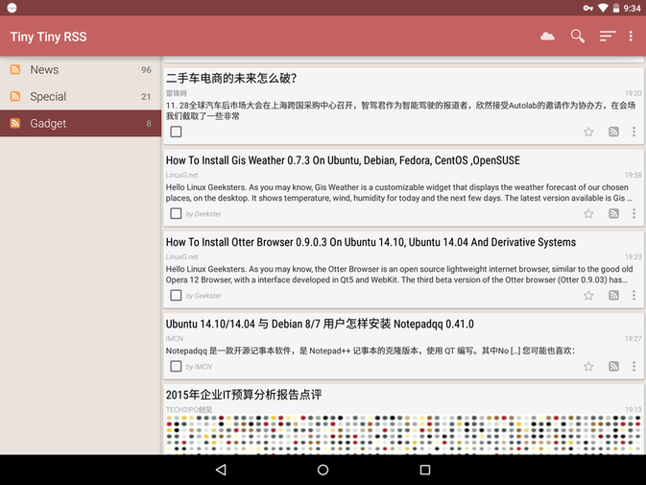The height and width of the screenshot is (485, 646).
Task: Open overflow menu for 二手车电商 article
Action: point(634,132)
